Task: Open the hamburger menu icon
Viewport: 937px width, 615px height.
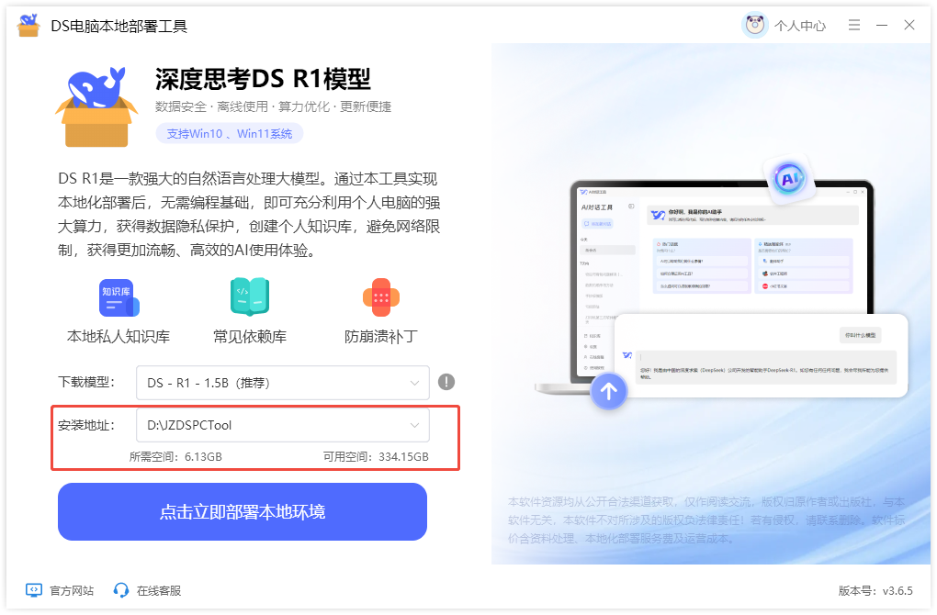Action: click(854, 25)
